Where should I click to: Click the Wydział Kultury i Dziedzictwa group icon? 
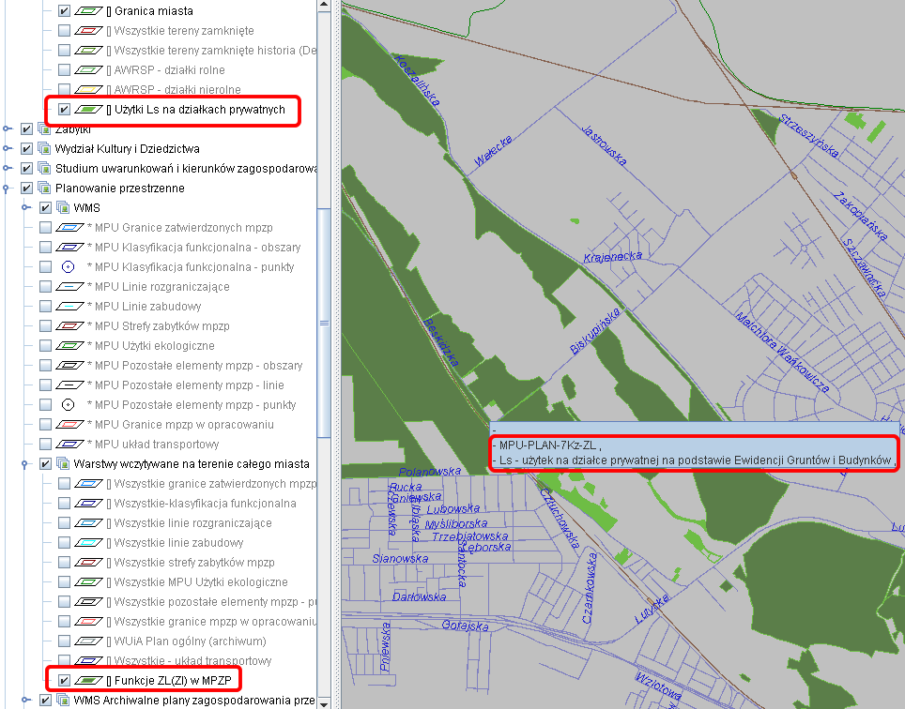click(x=44, y=149)
